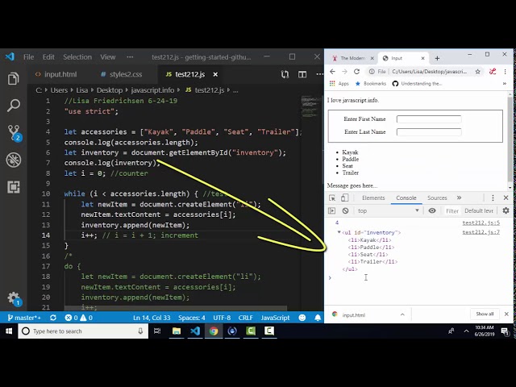Go back in the Chrome browser
This screenshot has height=387, width=516.
[332, 72]
